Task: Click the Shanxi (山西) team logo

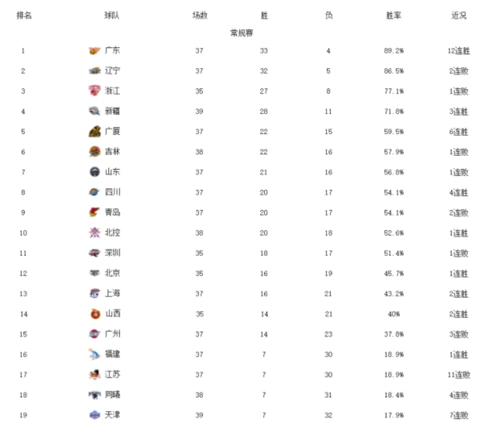Action: point(95,313)
